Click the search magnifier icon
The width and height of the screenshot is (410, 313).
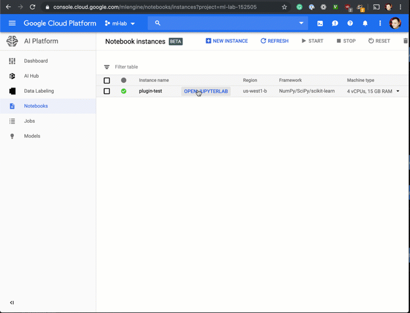[158, 23]
